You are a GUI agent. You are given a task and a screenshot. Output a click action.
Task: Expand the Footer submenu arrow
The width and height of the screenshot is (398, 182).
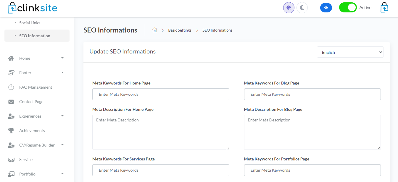(62, 73)
